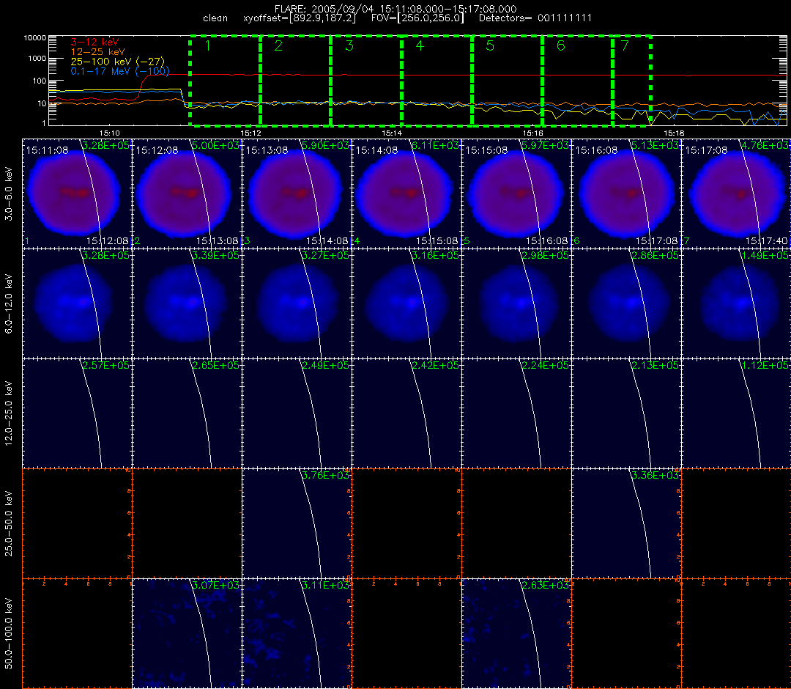The height and width of the screenshot is (689, 791).
Task: Click the 12-25 keV legend entry
Action: click(97, 52)
